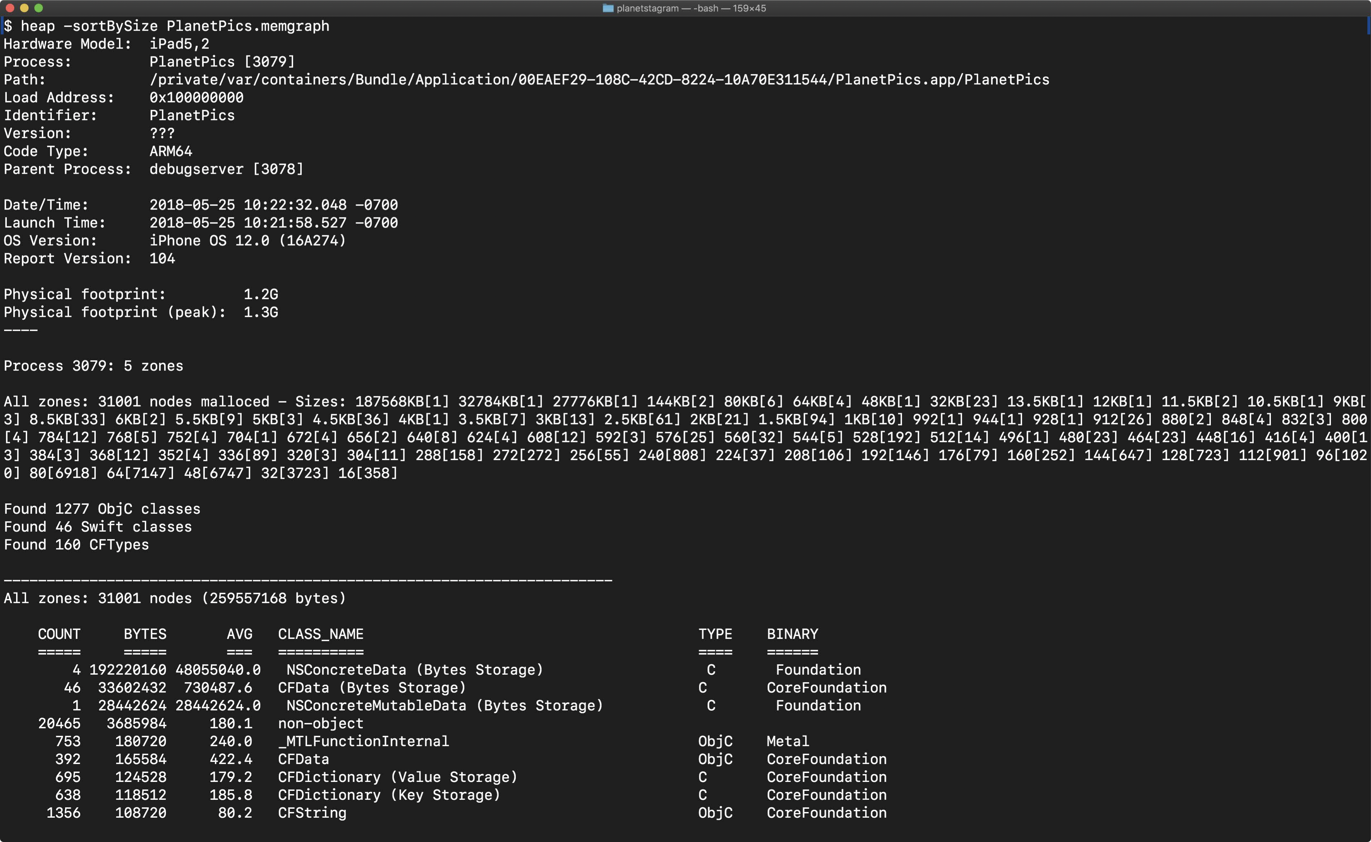1371x842 pixels.
Task: Click the OS Version 'iPhone OS 12.0 (16A274)'
Action: coord(248,241)
